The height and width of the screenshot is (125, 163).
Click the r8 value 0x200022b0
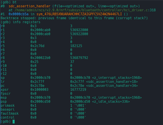coord(40,58)
